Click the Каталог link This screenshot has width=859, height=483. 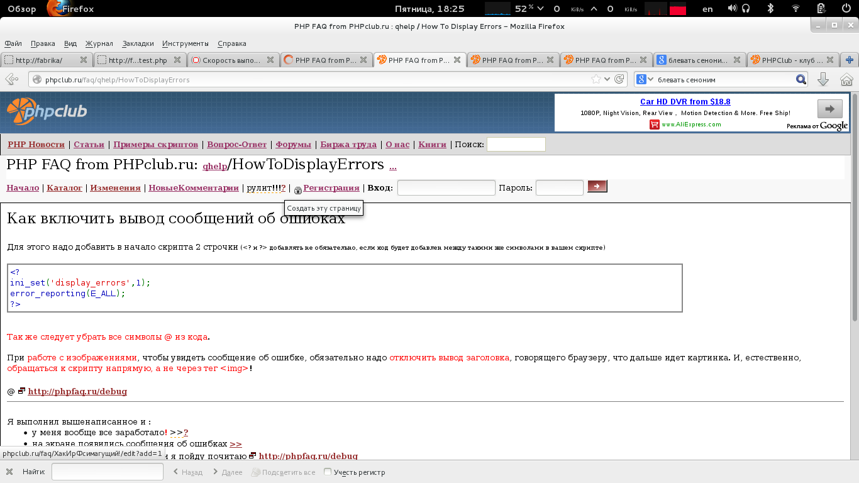[65, 188]
